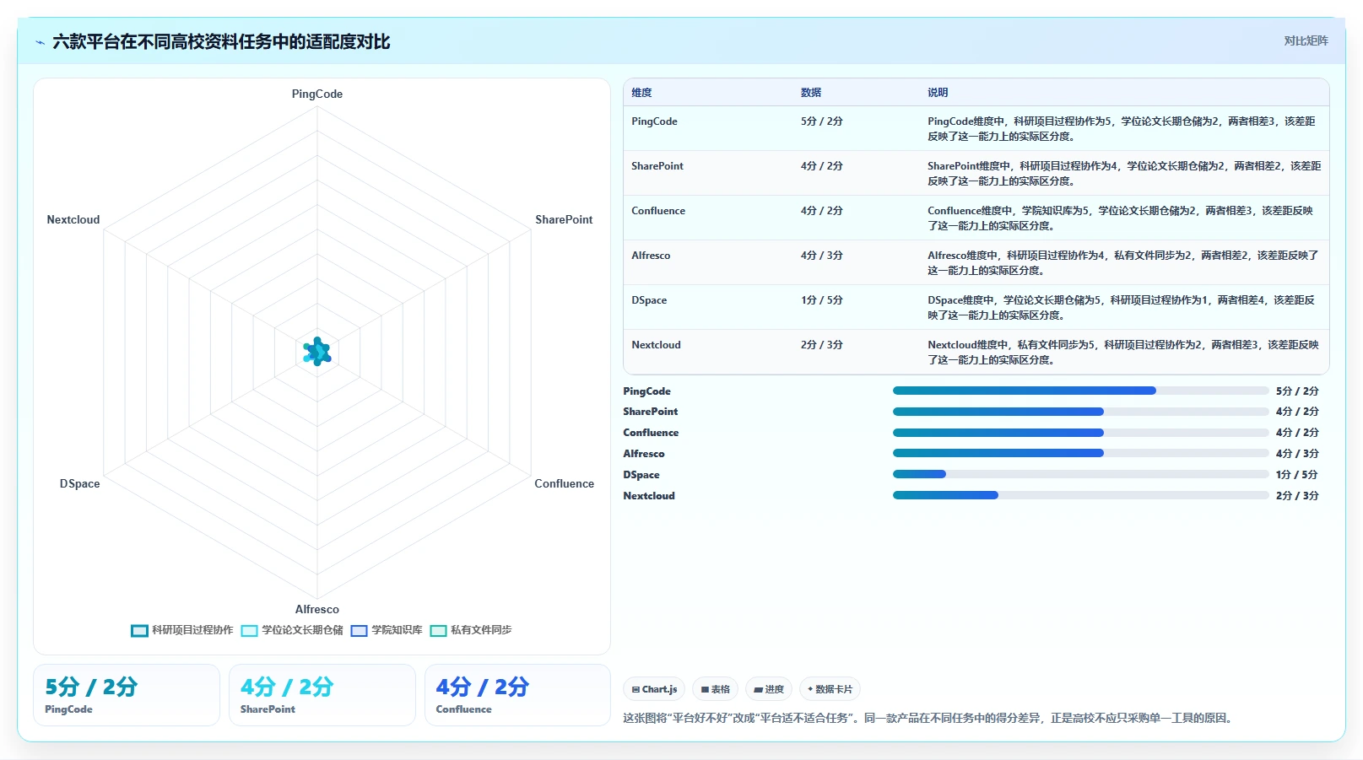
Task: Click PingCode label beside progress bar
Action: tap(646, 391)
